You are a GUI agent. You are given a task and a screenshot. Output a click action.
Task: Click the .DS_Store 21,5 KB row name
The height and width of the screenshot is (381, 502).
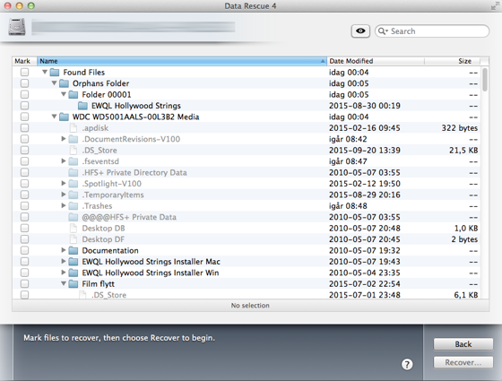point(100,151)
